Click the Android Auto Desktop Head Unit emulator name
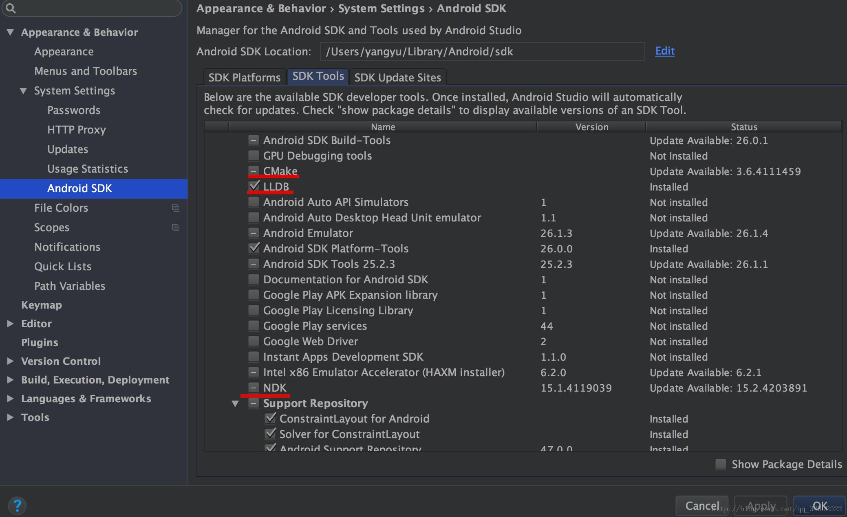847x517 pixels. 372,217
